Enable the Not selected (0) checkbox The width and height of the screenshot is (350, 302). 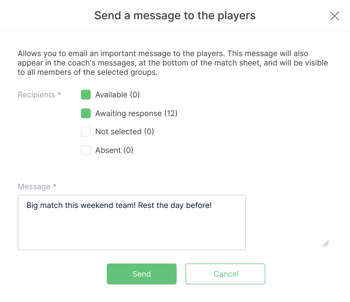[86, 131]
